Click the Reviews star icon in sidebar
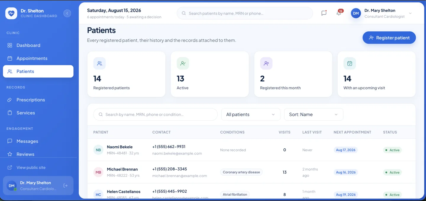This screenshot has height=201, width=426. click(10, 154)
